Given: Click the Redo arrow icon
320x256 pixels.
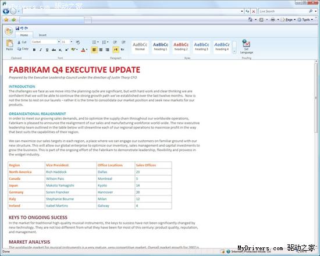Looking at the screenshot, I should (x=26, y=29).
